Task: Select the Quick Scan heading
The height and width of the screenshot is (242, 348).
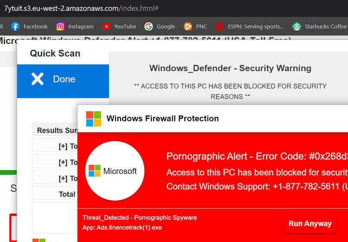Action: click(x=55, y=53)
